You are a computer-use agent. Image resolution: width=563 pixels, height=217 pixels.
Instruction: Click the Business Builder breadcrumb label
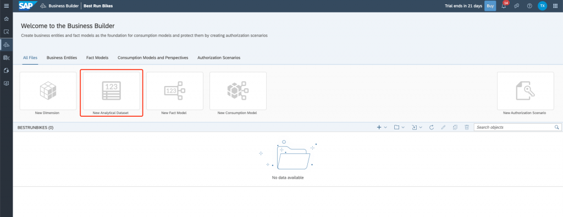[x=64, y=6]
